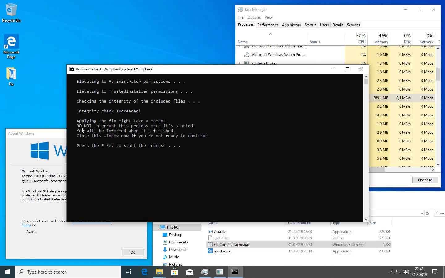Open the notification center icon
The width and height of the screenshot is (445, 278).
click(x=434, y=272)
